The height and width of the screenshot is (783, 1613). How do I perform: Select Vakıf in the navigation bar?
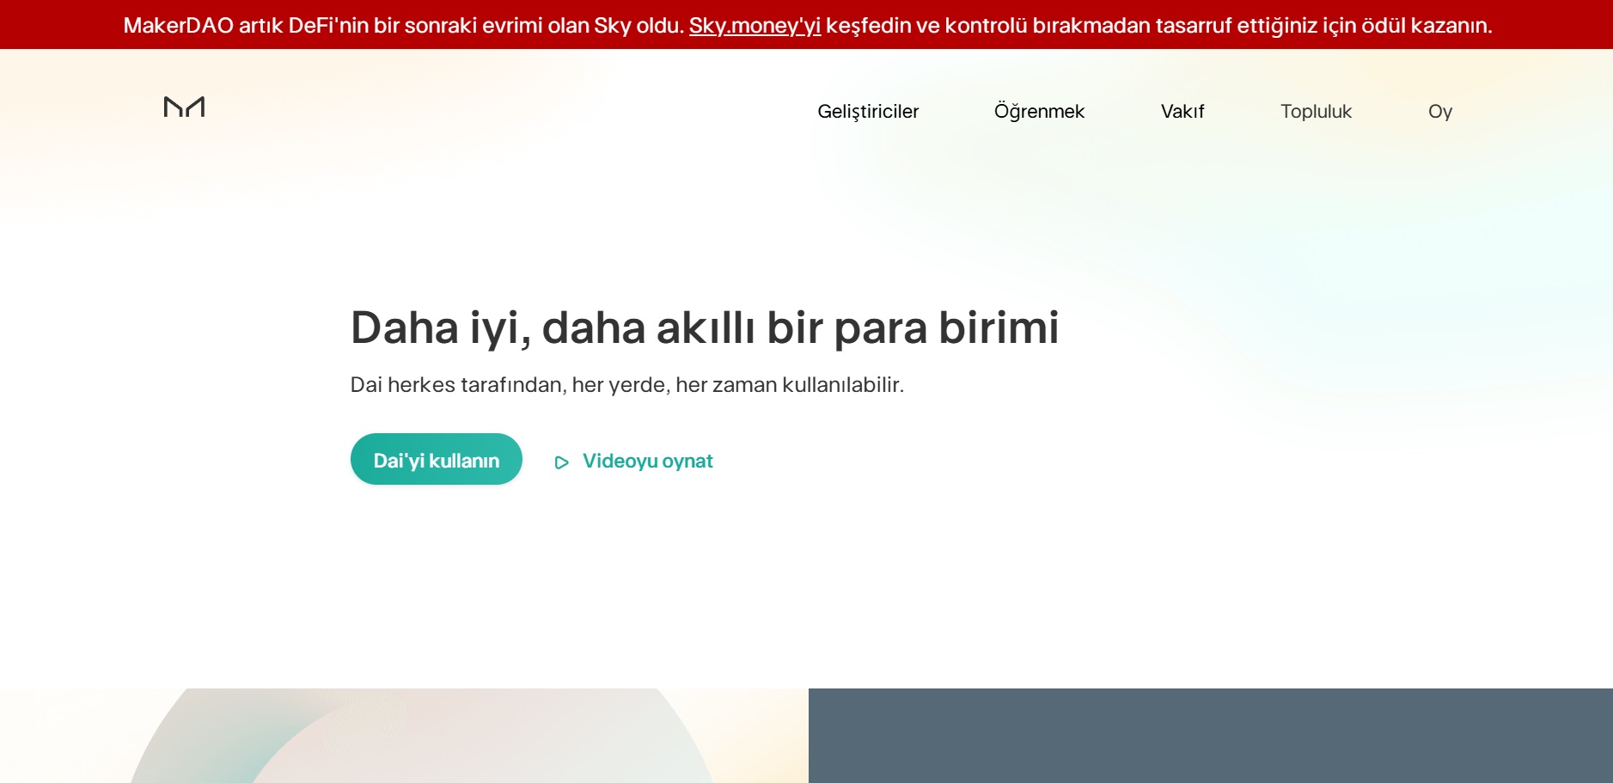pyautogui.click(x=1182, y=112)
